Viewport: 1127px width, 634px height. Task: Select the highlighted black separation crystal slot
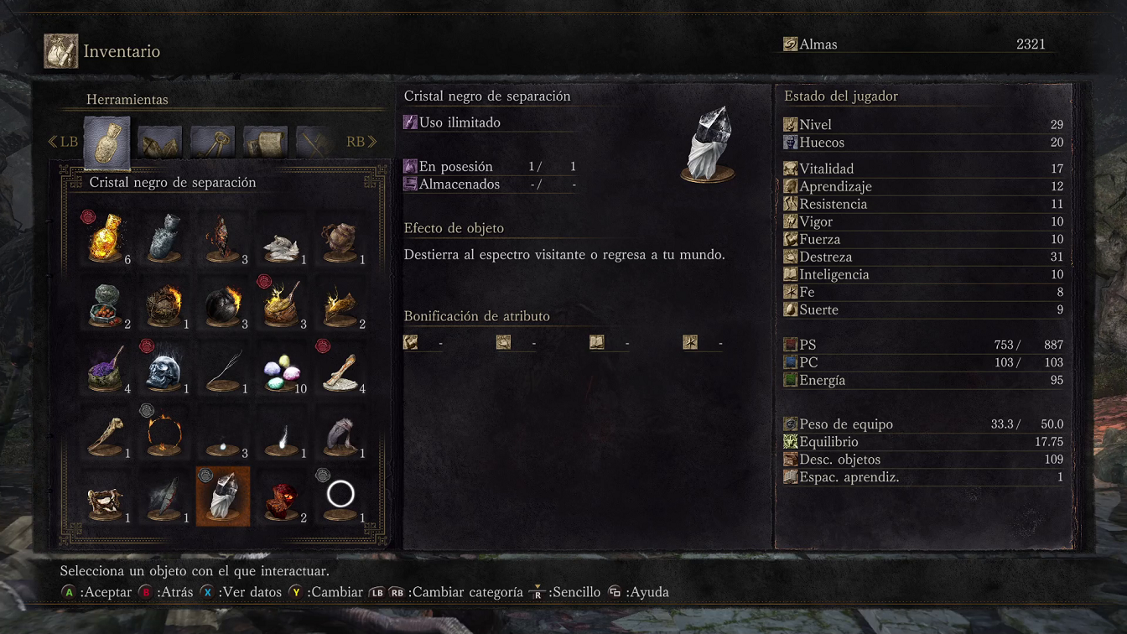[x=223, y=496]
